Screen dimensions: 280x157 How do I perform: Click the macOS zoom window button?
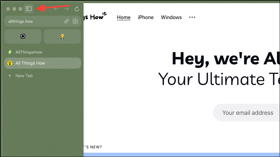coord(20,9)
